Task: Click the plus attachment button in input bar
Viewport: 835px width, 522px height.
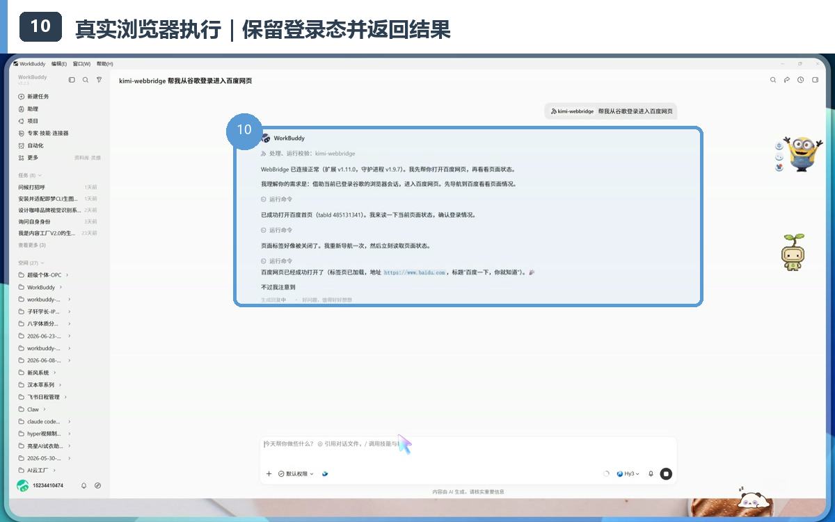Action: click(269, 473)
